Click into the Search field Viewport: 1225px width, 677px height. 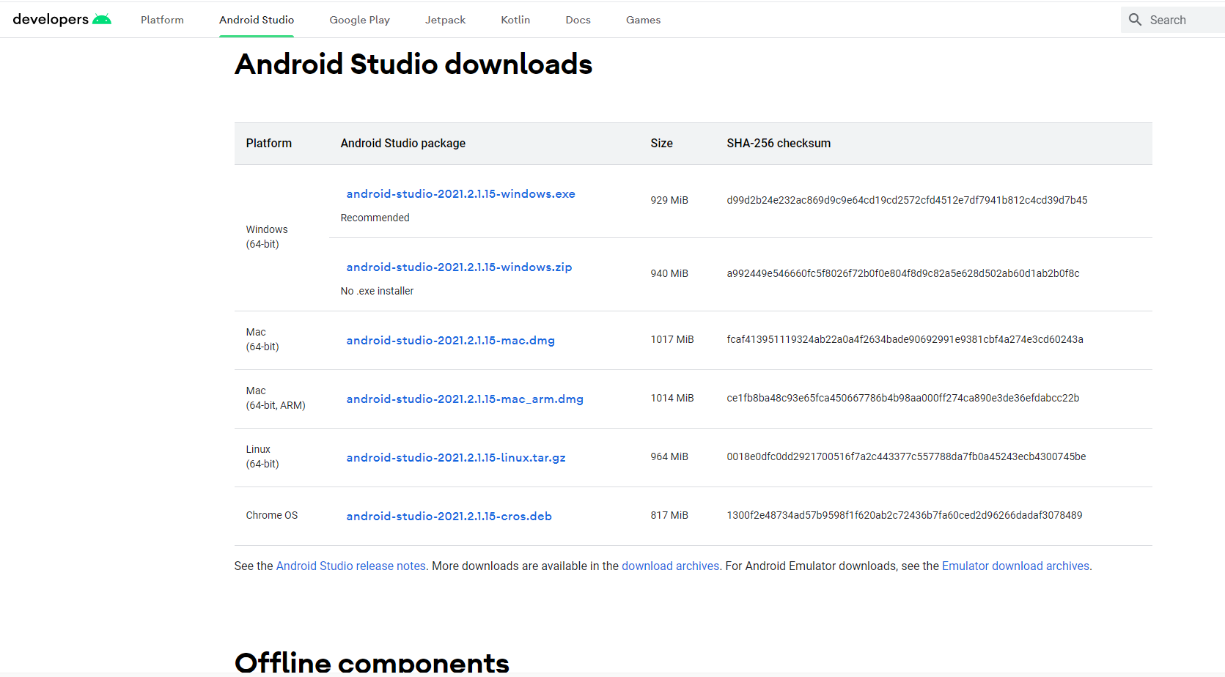click(1182, 20)
